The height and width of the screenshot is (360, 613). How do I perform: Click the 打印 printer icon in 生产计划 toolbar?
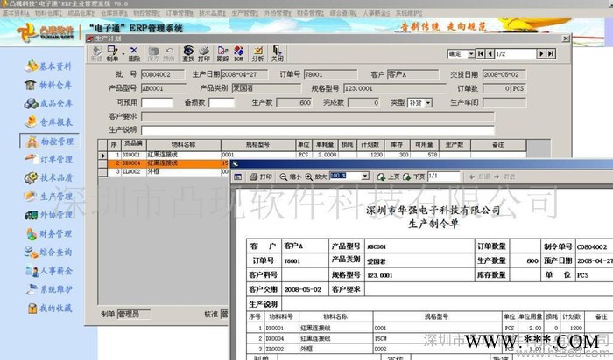(204, 53)
